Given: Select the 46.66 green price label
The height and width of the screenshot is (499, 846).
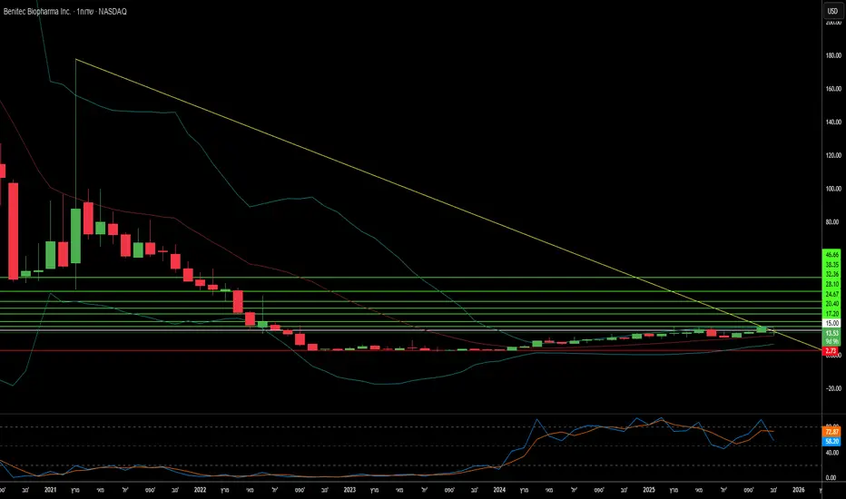Looking at the screenshot, I should (x=831, y=254).
